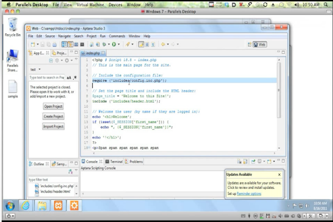
Task: Click the Print icon in toolbar
Action: (x=54, y=44)
